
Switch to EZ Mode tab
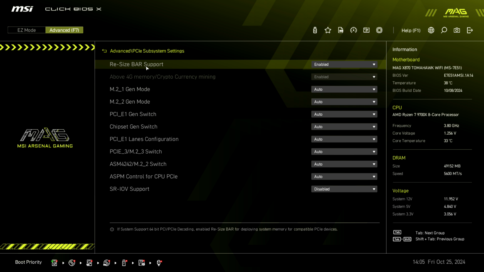(26, 30)
